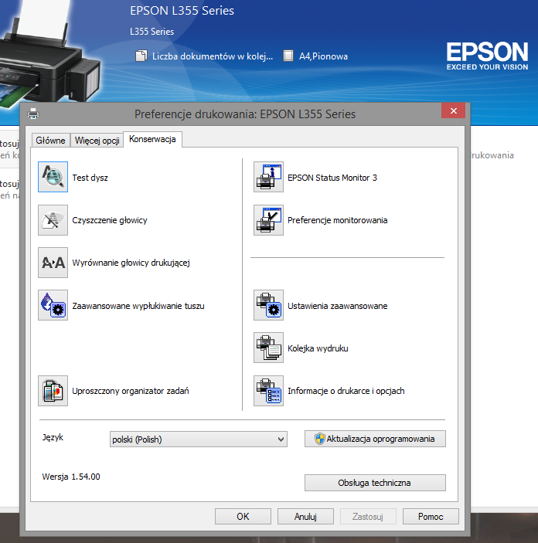Click the Zastosuj button
This screenshot has width=538, height=543.
pyautogui.click(x=368, y=516)
